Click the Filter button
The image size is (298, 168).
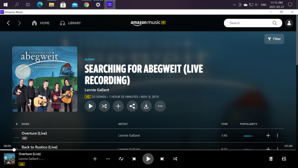[274, 39]
